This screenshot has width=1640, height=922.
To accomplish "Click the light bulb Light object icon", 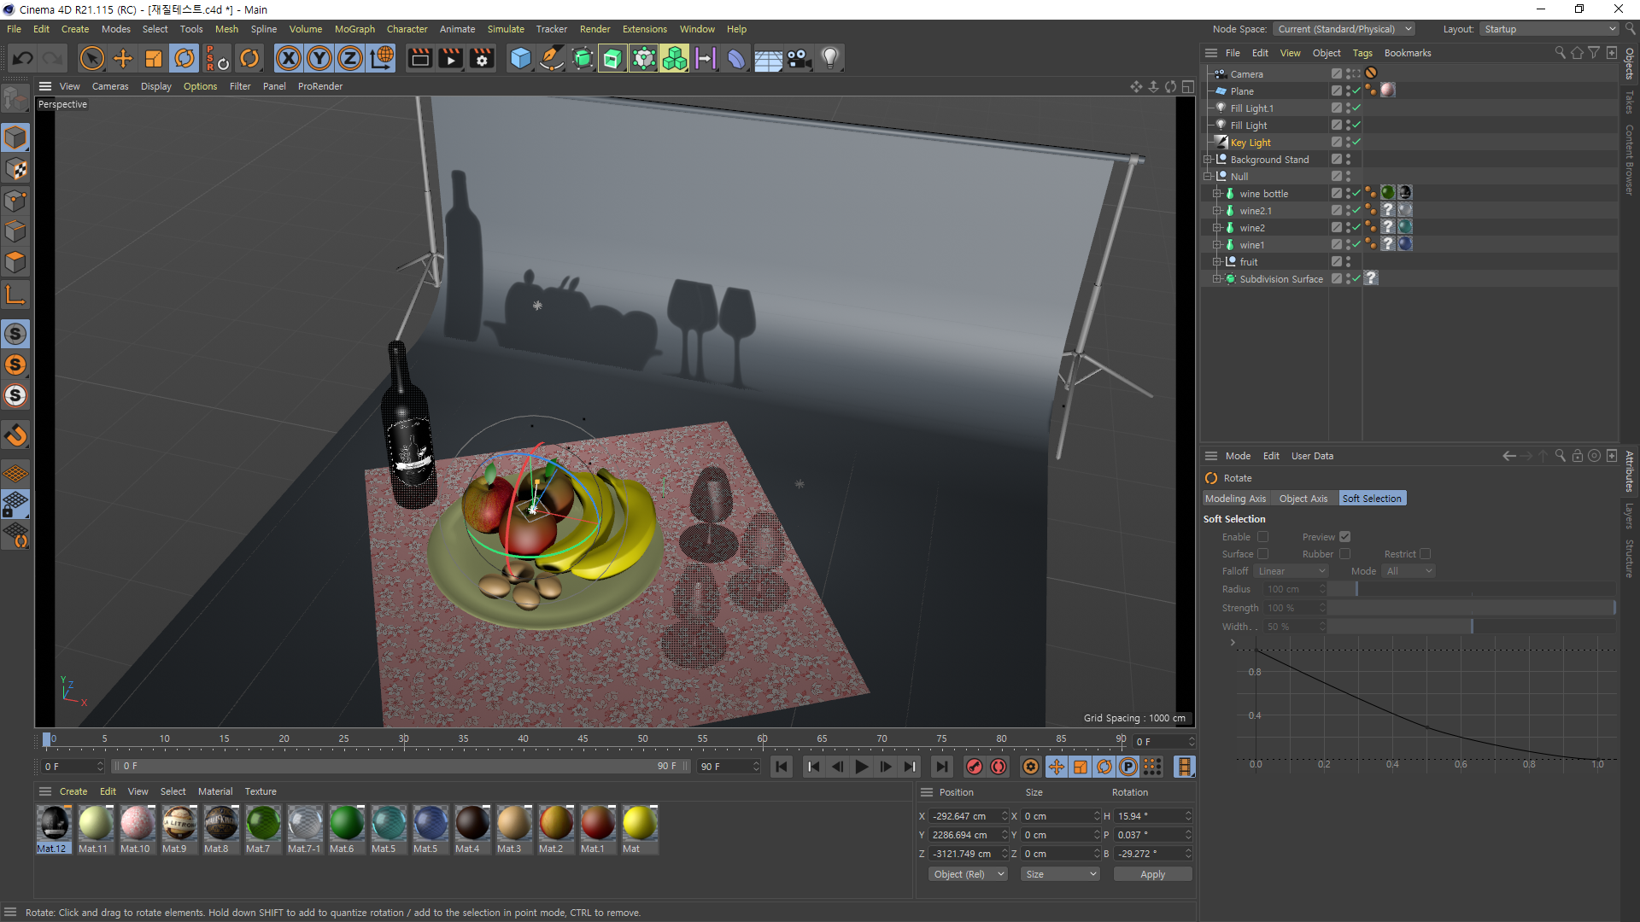I will [x=829, y=58].
